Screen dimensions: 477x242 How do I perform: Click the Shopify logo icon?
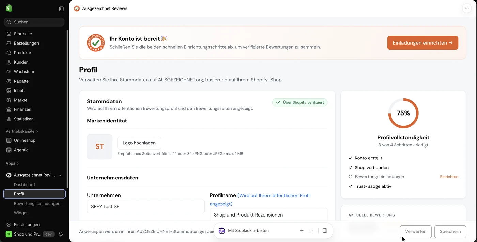click(x=9, y=8)
